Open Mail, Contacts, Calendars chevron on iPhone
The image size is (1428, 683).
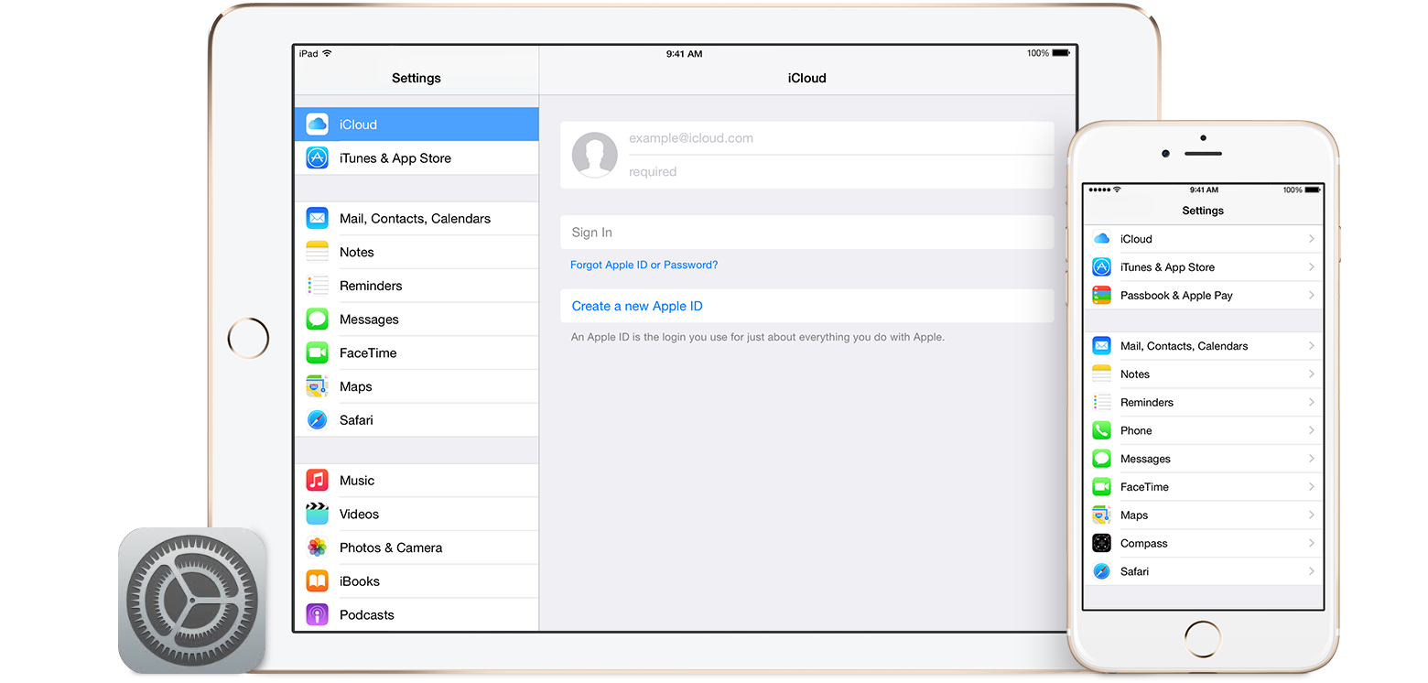click(1312, 346)
